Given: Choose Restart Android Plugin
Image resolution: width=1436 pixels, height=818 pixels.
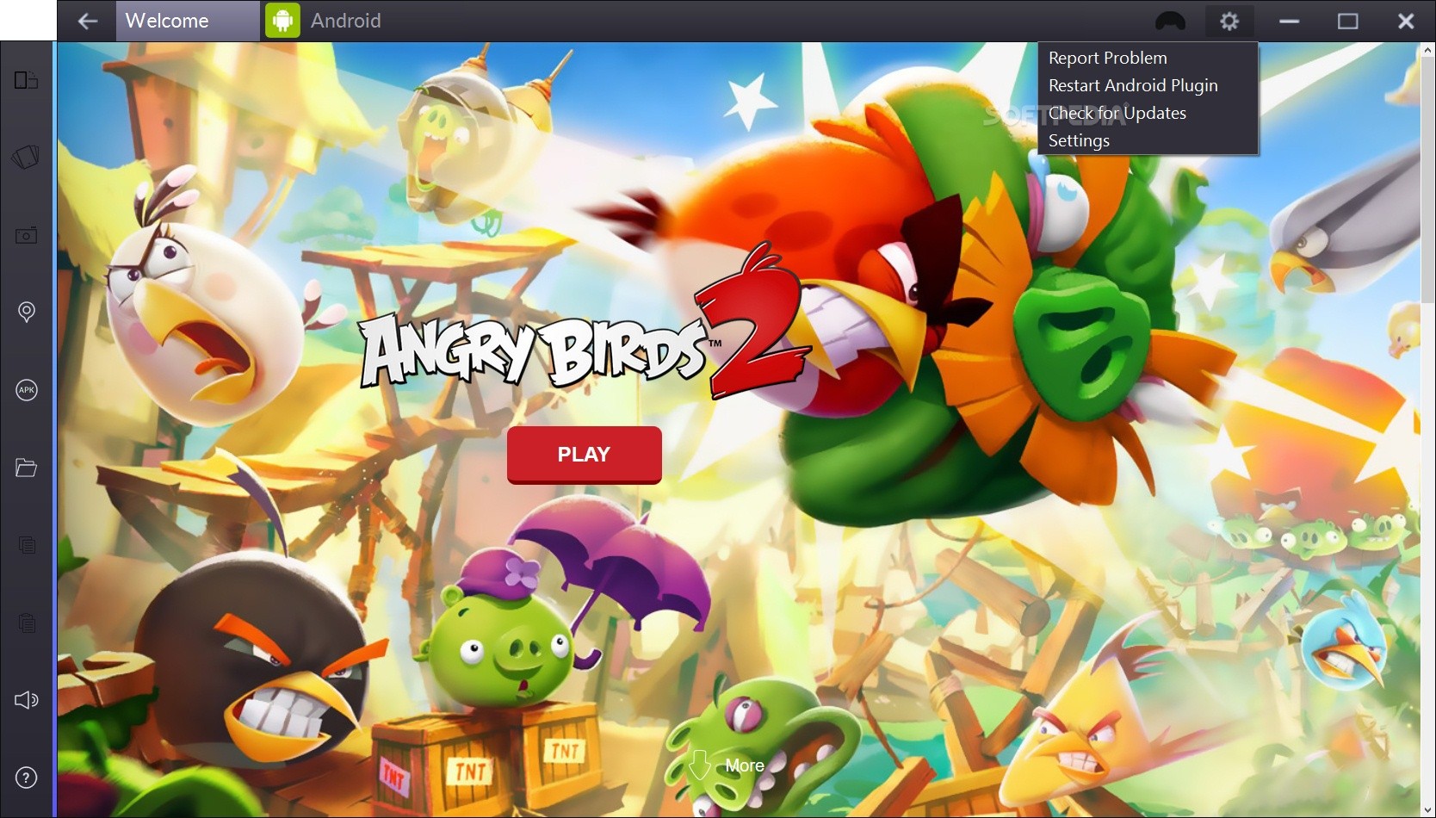Looking at the screenshot, I should [1133, 85].
